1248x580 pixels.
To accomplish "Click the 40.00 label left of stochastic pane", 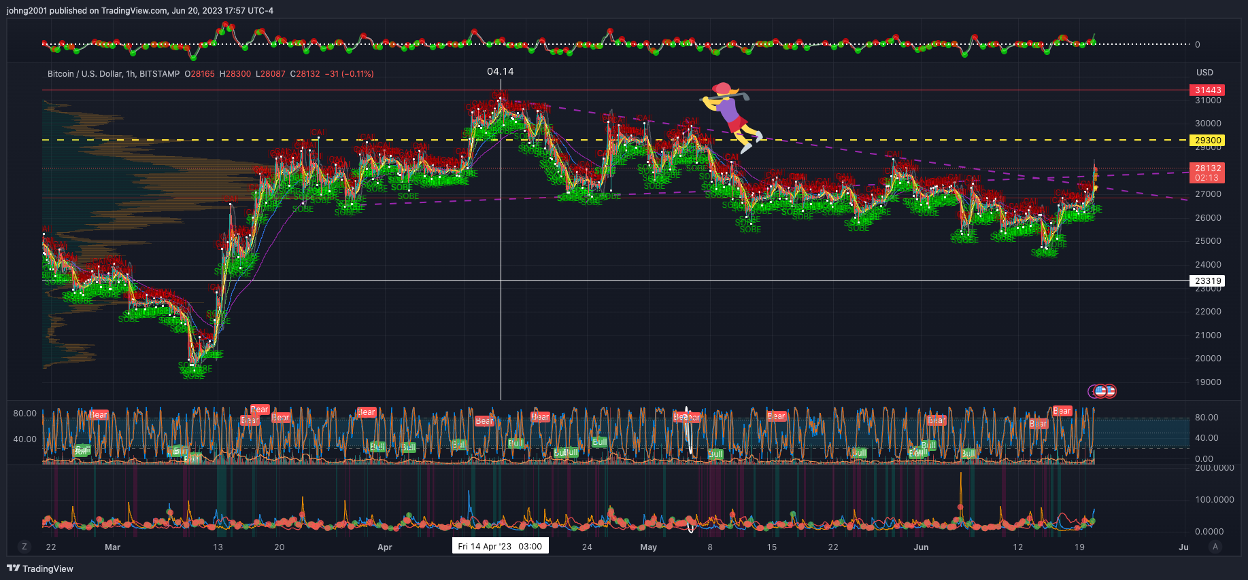I will [x=25, y=439].
